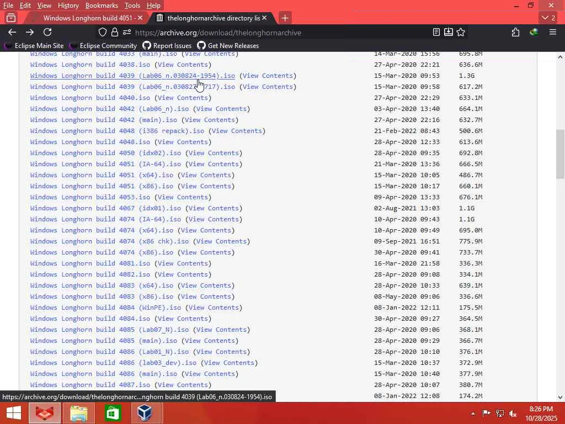
Task: Open a new tab with plus
Action: 285,18
